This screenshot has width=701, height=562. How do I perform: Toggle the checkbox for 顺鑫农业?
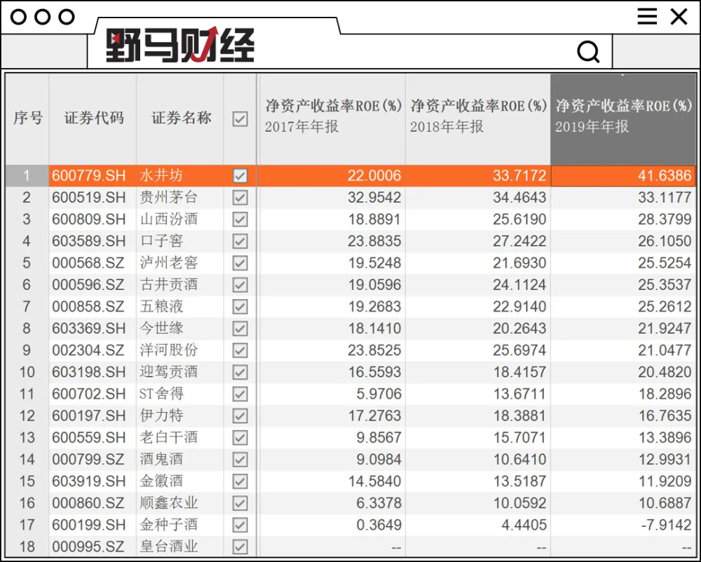click(240, 503)
